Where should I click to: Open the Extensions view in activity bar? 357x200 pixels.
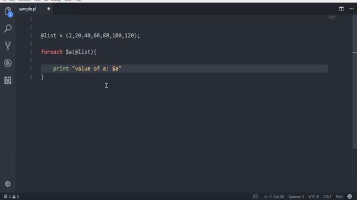pyautogui.click(x=8, y=80)
